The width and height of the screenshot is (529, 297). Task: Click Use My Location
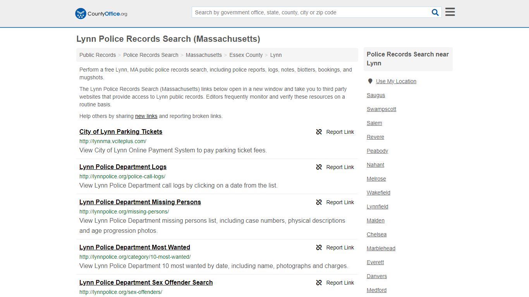click(x=396, y=81)
